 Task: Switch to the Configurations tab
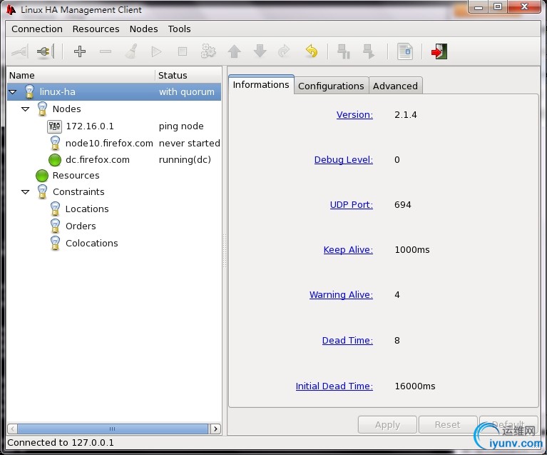coord(331,86)
